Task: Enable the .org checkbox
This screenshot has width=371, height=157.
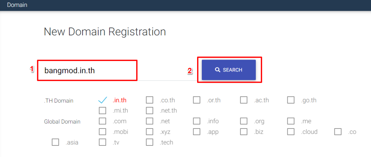Action: point(244,121)
